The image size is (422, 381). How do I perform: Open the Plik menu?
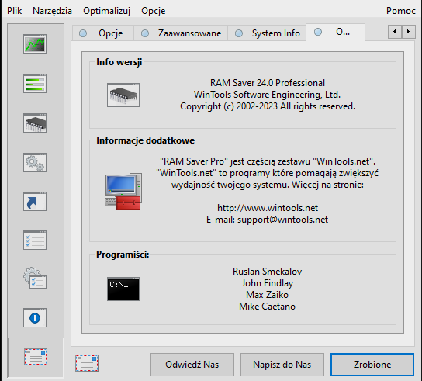(15, 11)
